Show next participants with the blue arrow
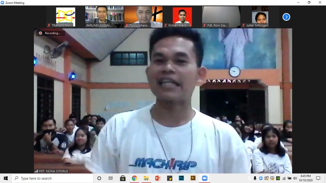 coord(286,17)
